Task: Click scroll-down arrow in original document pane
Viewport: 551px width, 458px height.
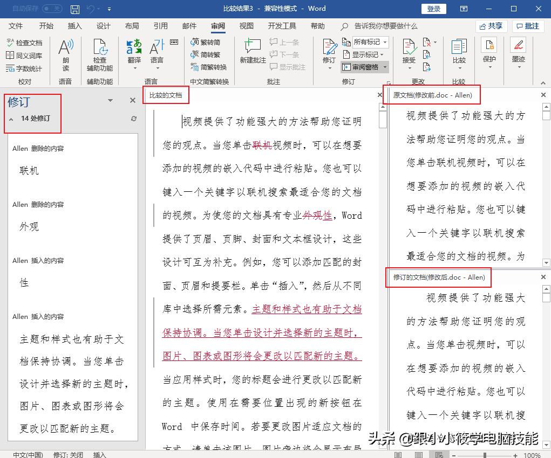Action: pos(546,262)
